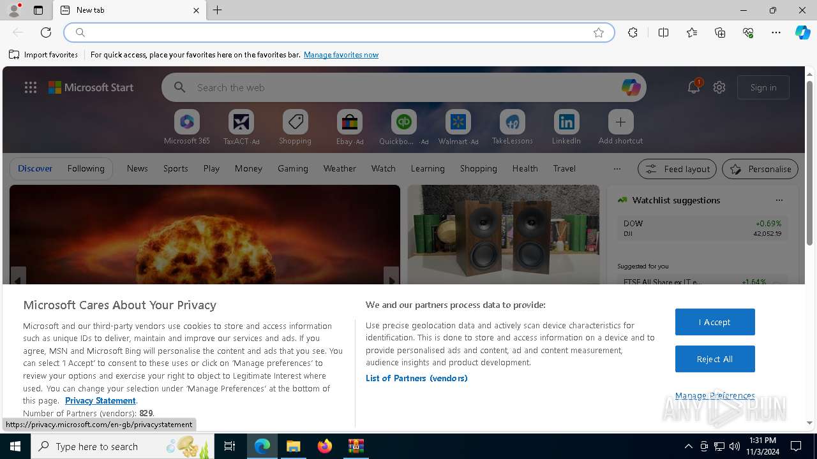The image size is (817, 459).
Task: Open the speakers article thumbnail
Action: 504,235
